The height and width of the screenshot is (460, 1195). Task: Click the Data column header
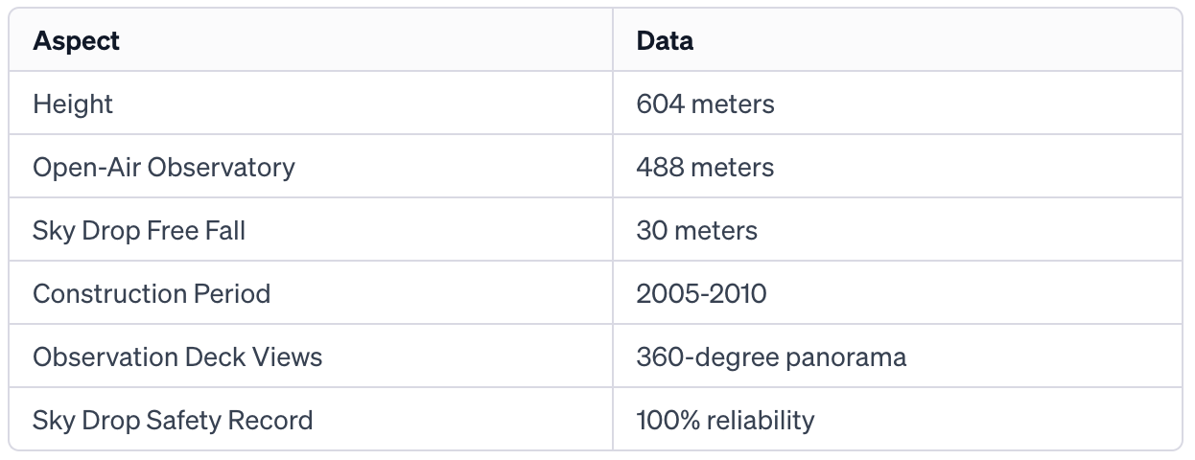(x=665, y=41)
